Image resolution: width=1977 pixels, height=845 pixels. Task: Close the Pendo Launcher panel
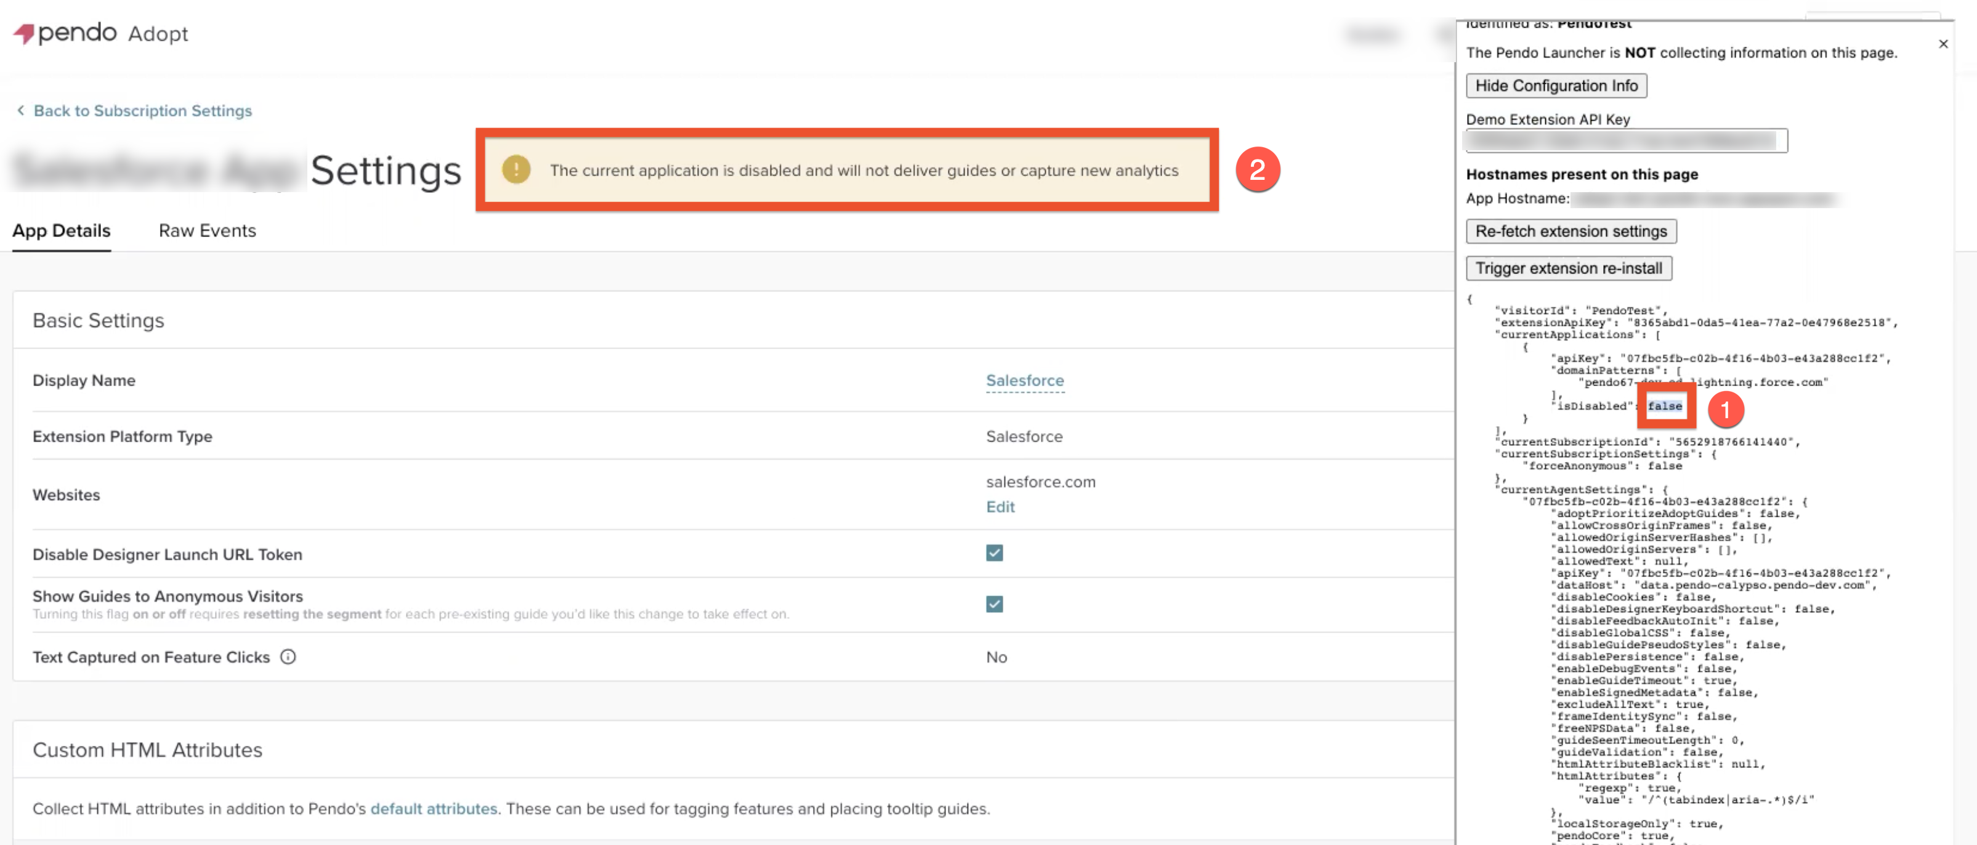[1943, 44]
